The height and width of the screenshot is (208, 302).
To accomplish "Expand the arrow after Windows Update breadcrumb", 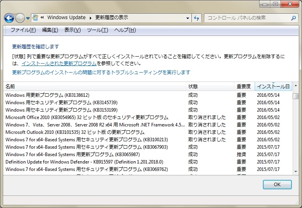I will (91, 18).
